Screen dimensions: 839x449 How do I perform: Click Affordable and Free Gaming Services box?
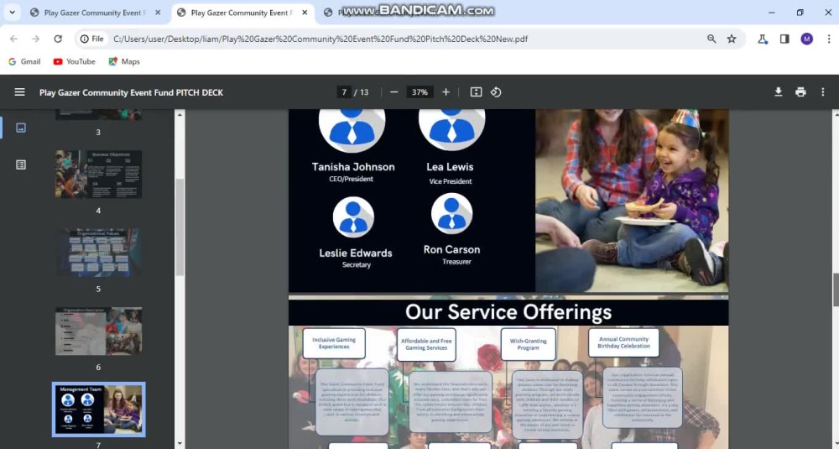coord(426,344)
